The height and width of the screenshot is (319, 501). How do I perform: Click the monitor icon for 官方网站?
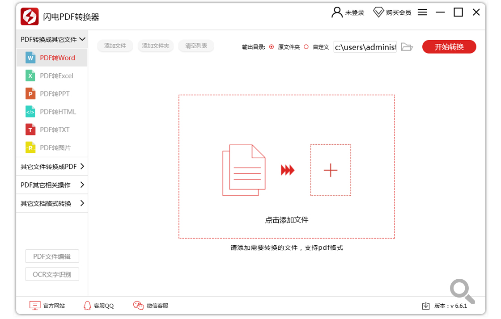pyautogui.click(x=34, y=305)
